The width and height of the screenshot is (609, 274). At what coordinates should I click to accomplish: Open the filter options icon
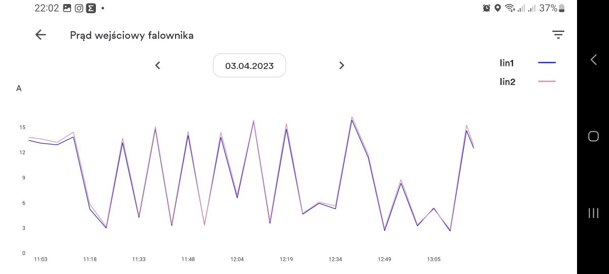558,35
